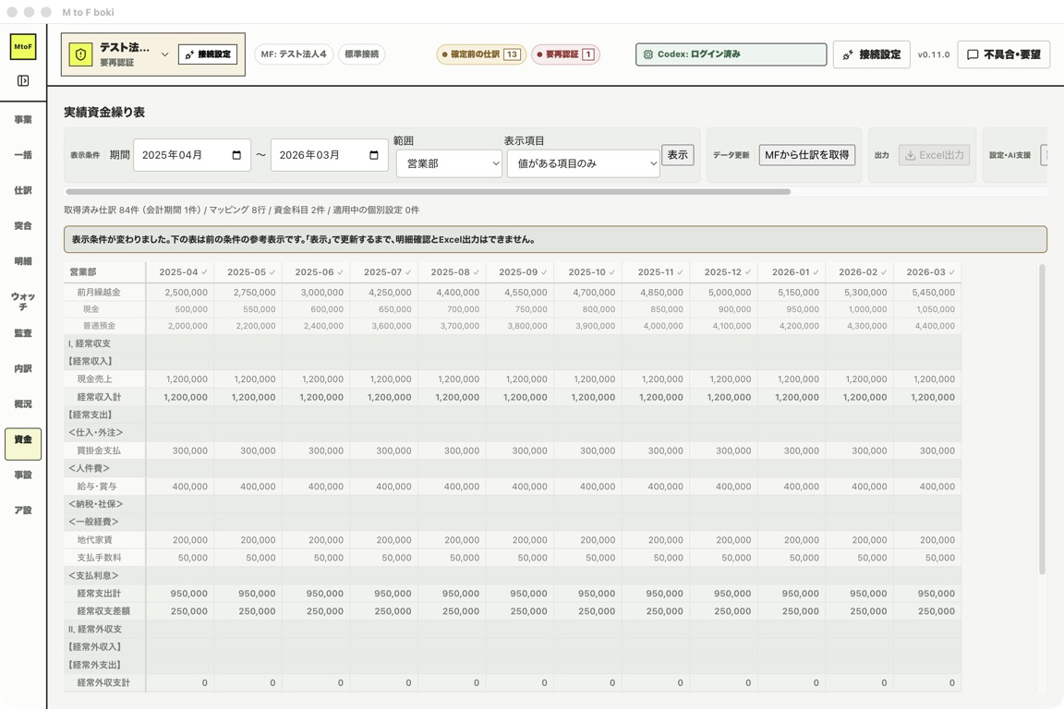Open 概況 from the sidebar
The image size is (1064, 709).
[x=23, y=403]
